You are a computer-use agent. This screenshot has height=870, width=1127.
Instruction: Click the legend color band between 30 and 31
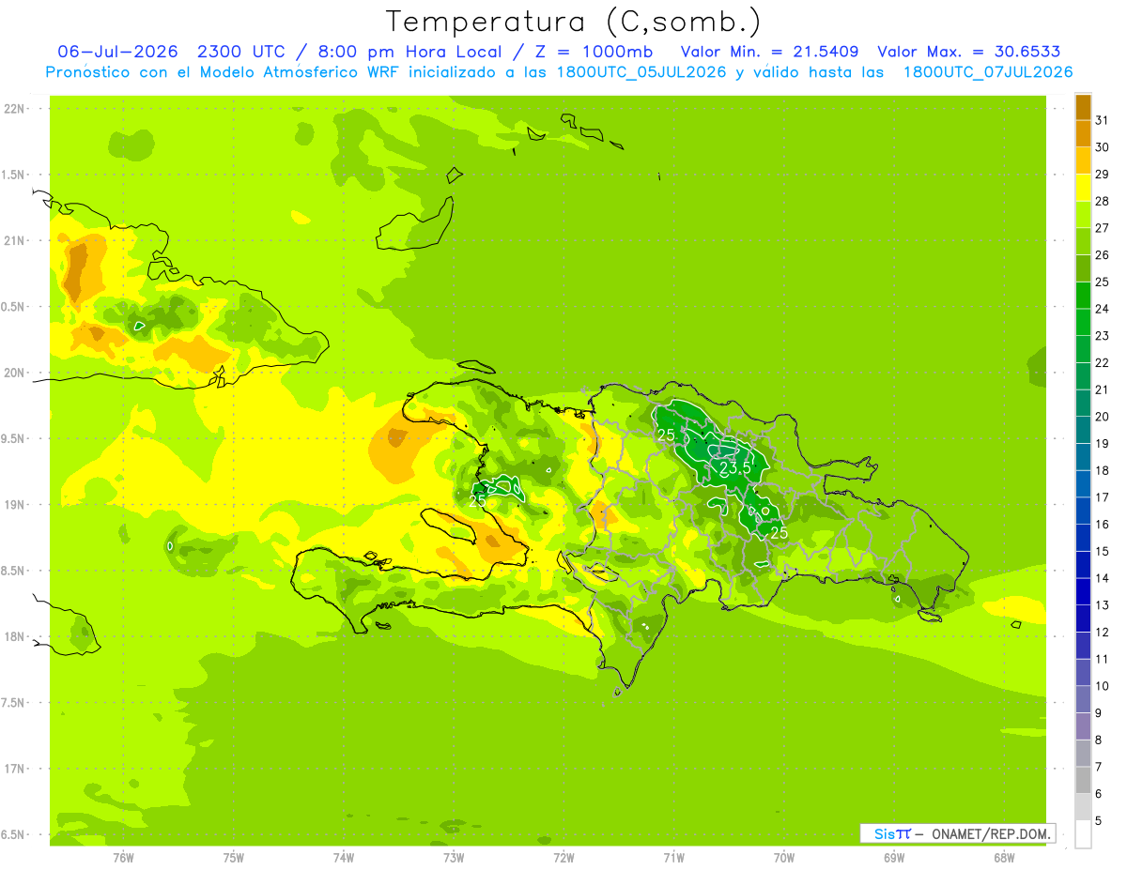pyautogui.click(x=1083, y=133)
